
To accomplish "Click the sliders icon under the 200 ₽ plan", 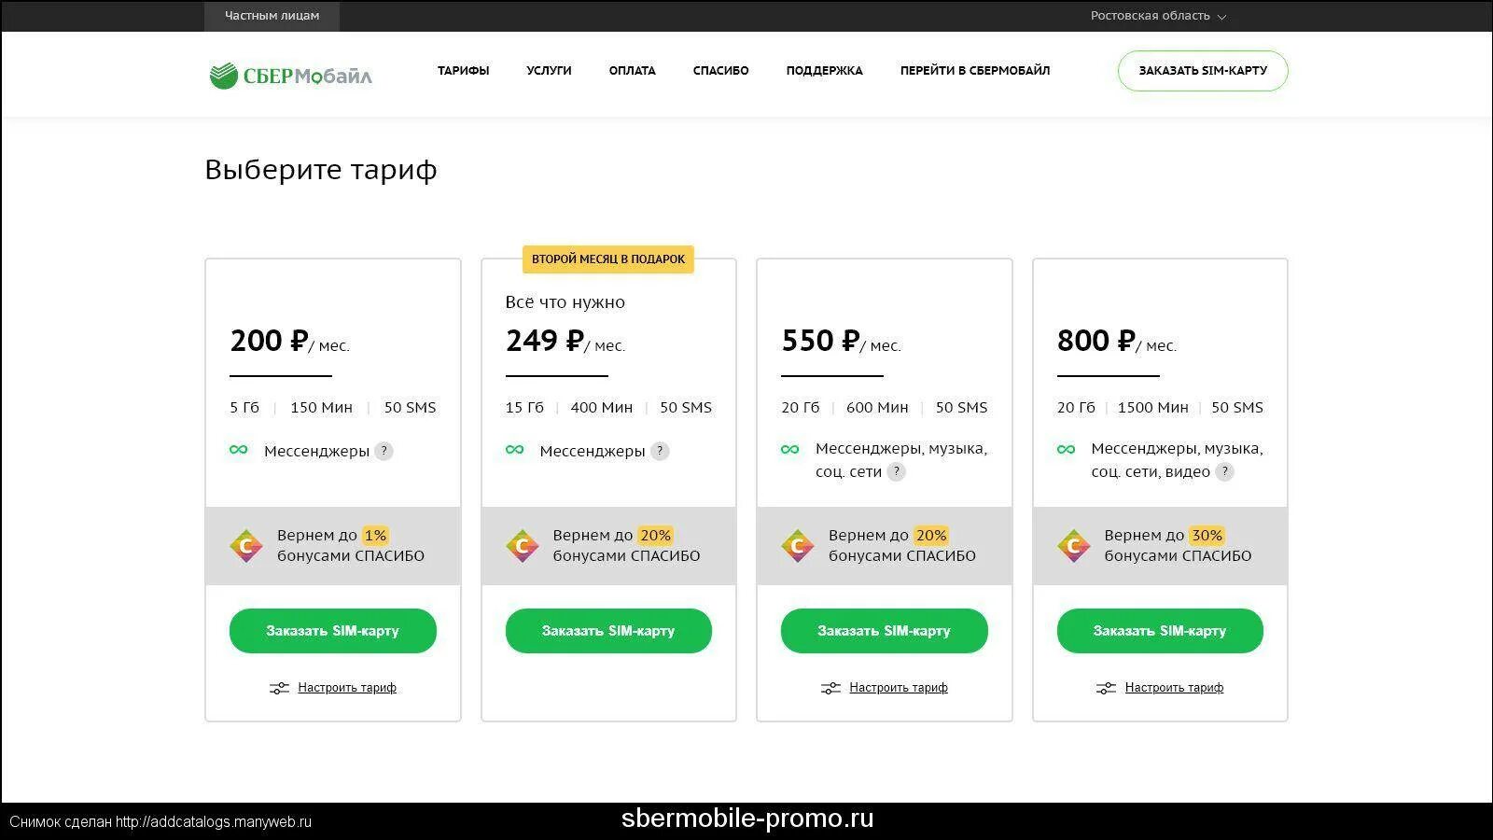I will click(x=279, y=689).
